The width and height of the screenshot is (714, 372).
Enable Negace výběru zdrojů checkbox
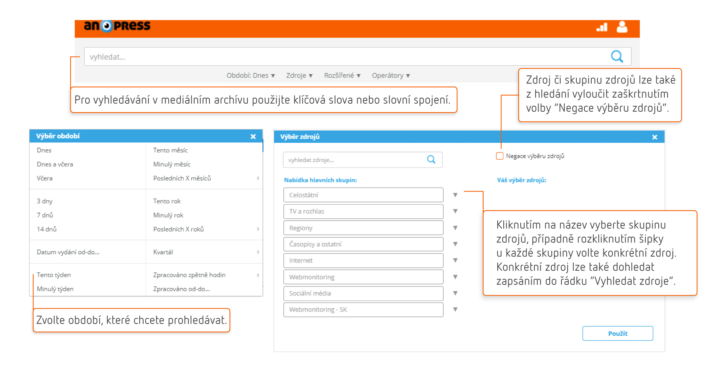click(x=500, y=156)
